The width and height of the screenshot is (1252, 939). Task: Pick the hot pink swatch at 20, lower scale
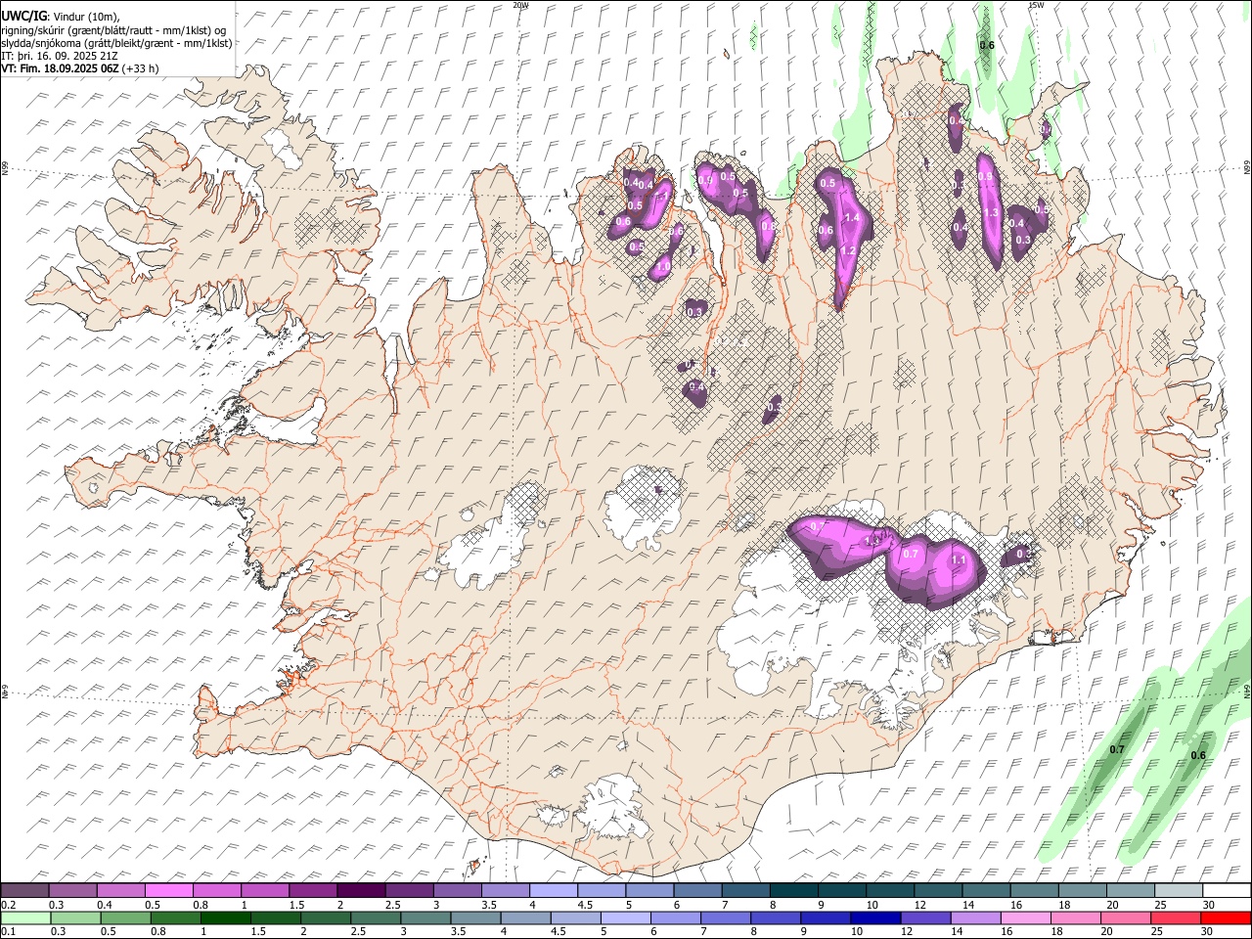(x=1125, y=917)
